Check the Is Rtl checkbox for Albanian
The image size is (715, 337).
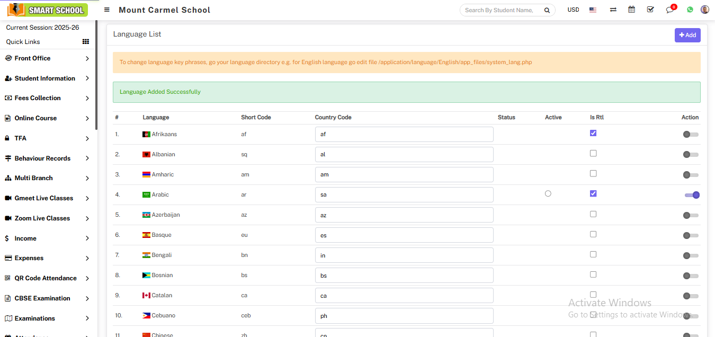593,153
